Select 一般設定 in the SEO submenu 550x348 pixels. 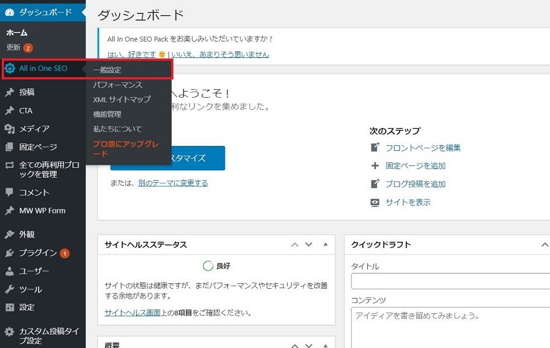pyautogui.click(x=107, y=70)
